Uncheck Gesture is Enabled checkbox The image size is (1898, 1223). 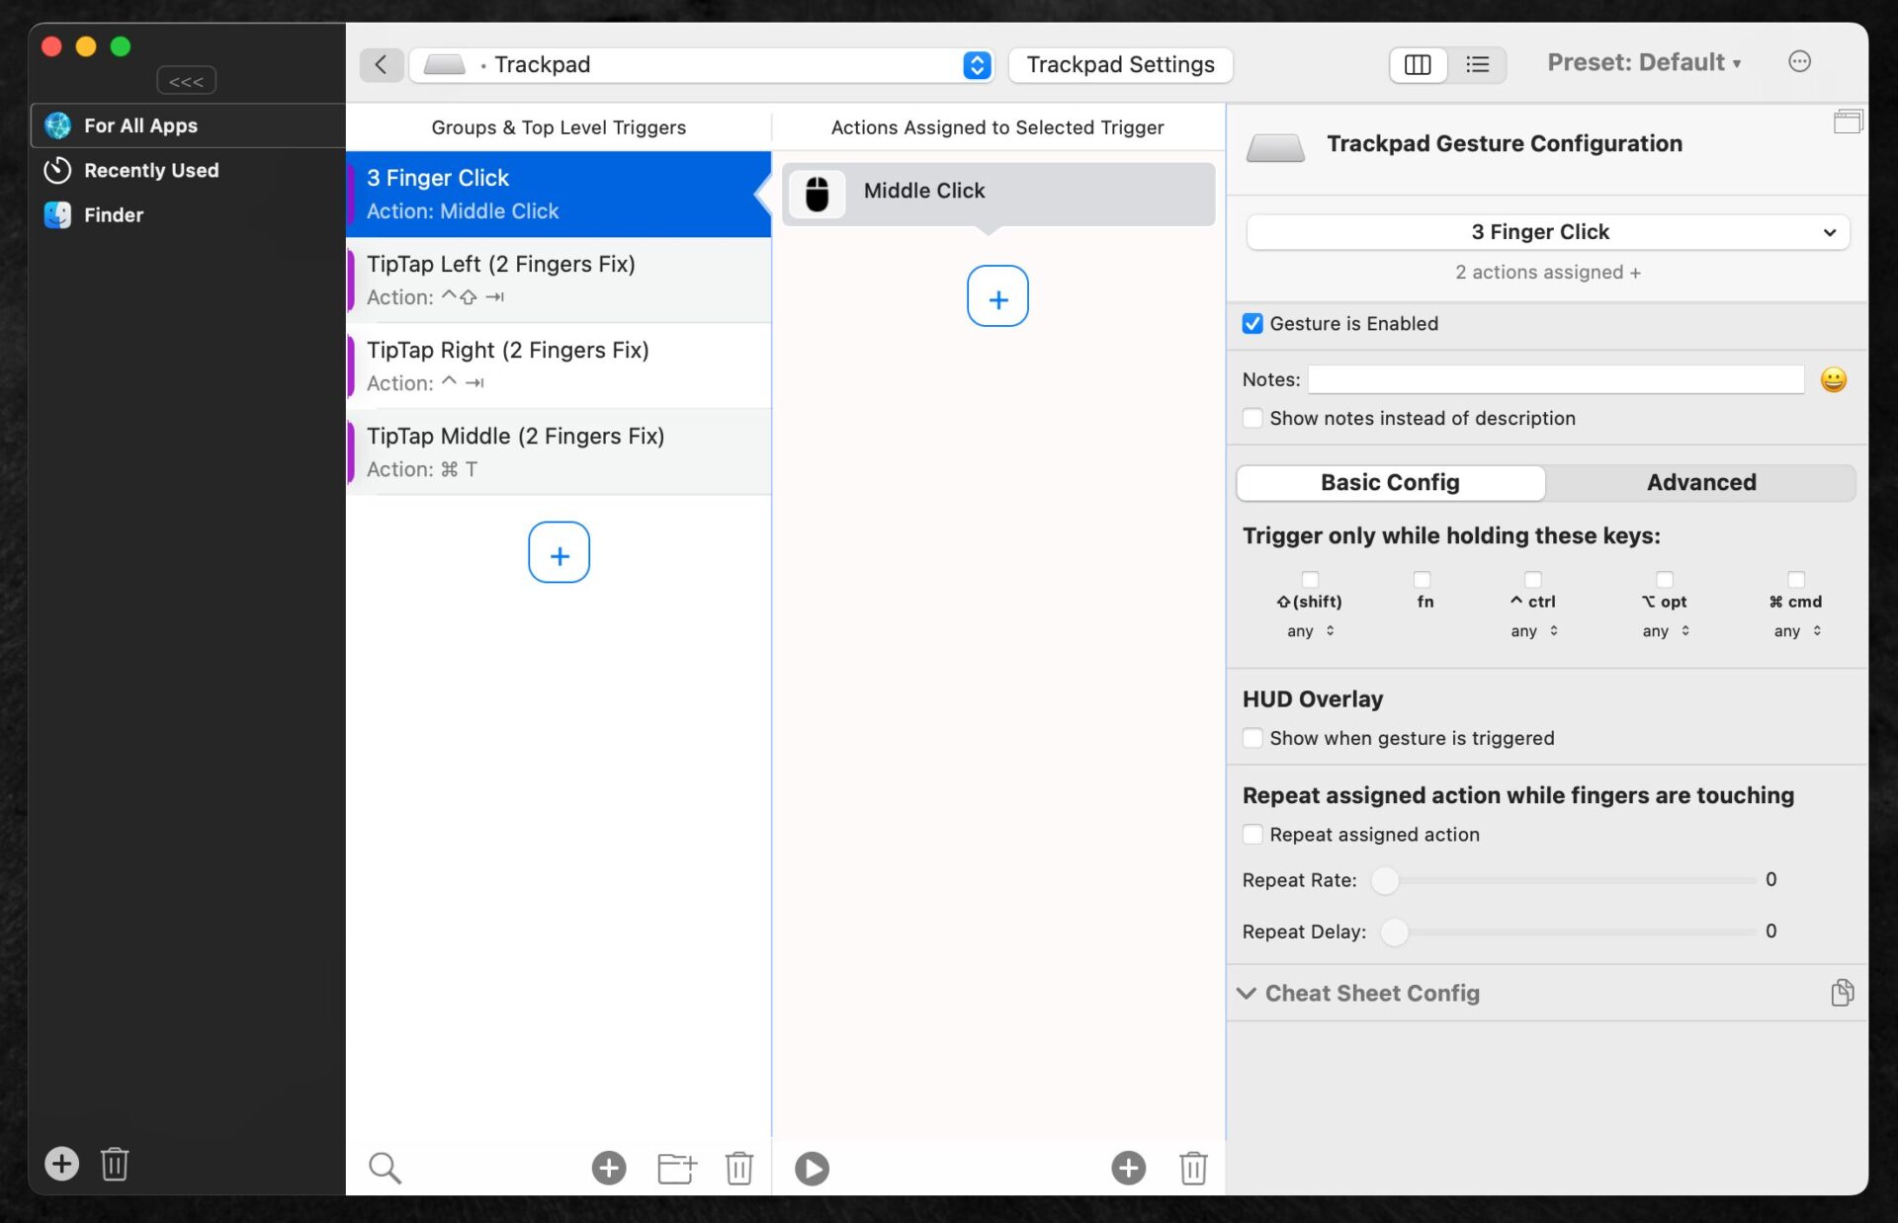point(1252,324)
